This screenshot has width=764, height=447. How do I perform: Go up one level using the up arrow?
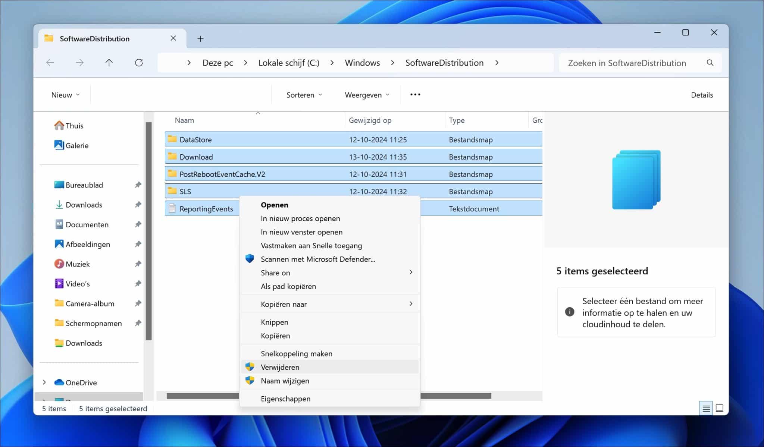[x=109, y=62]
